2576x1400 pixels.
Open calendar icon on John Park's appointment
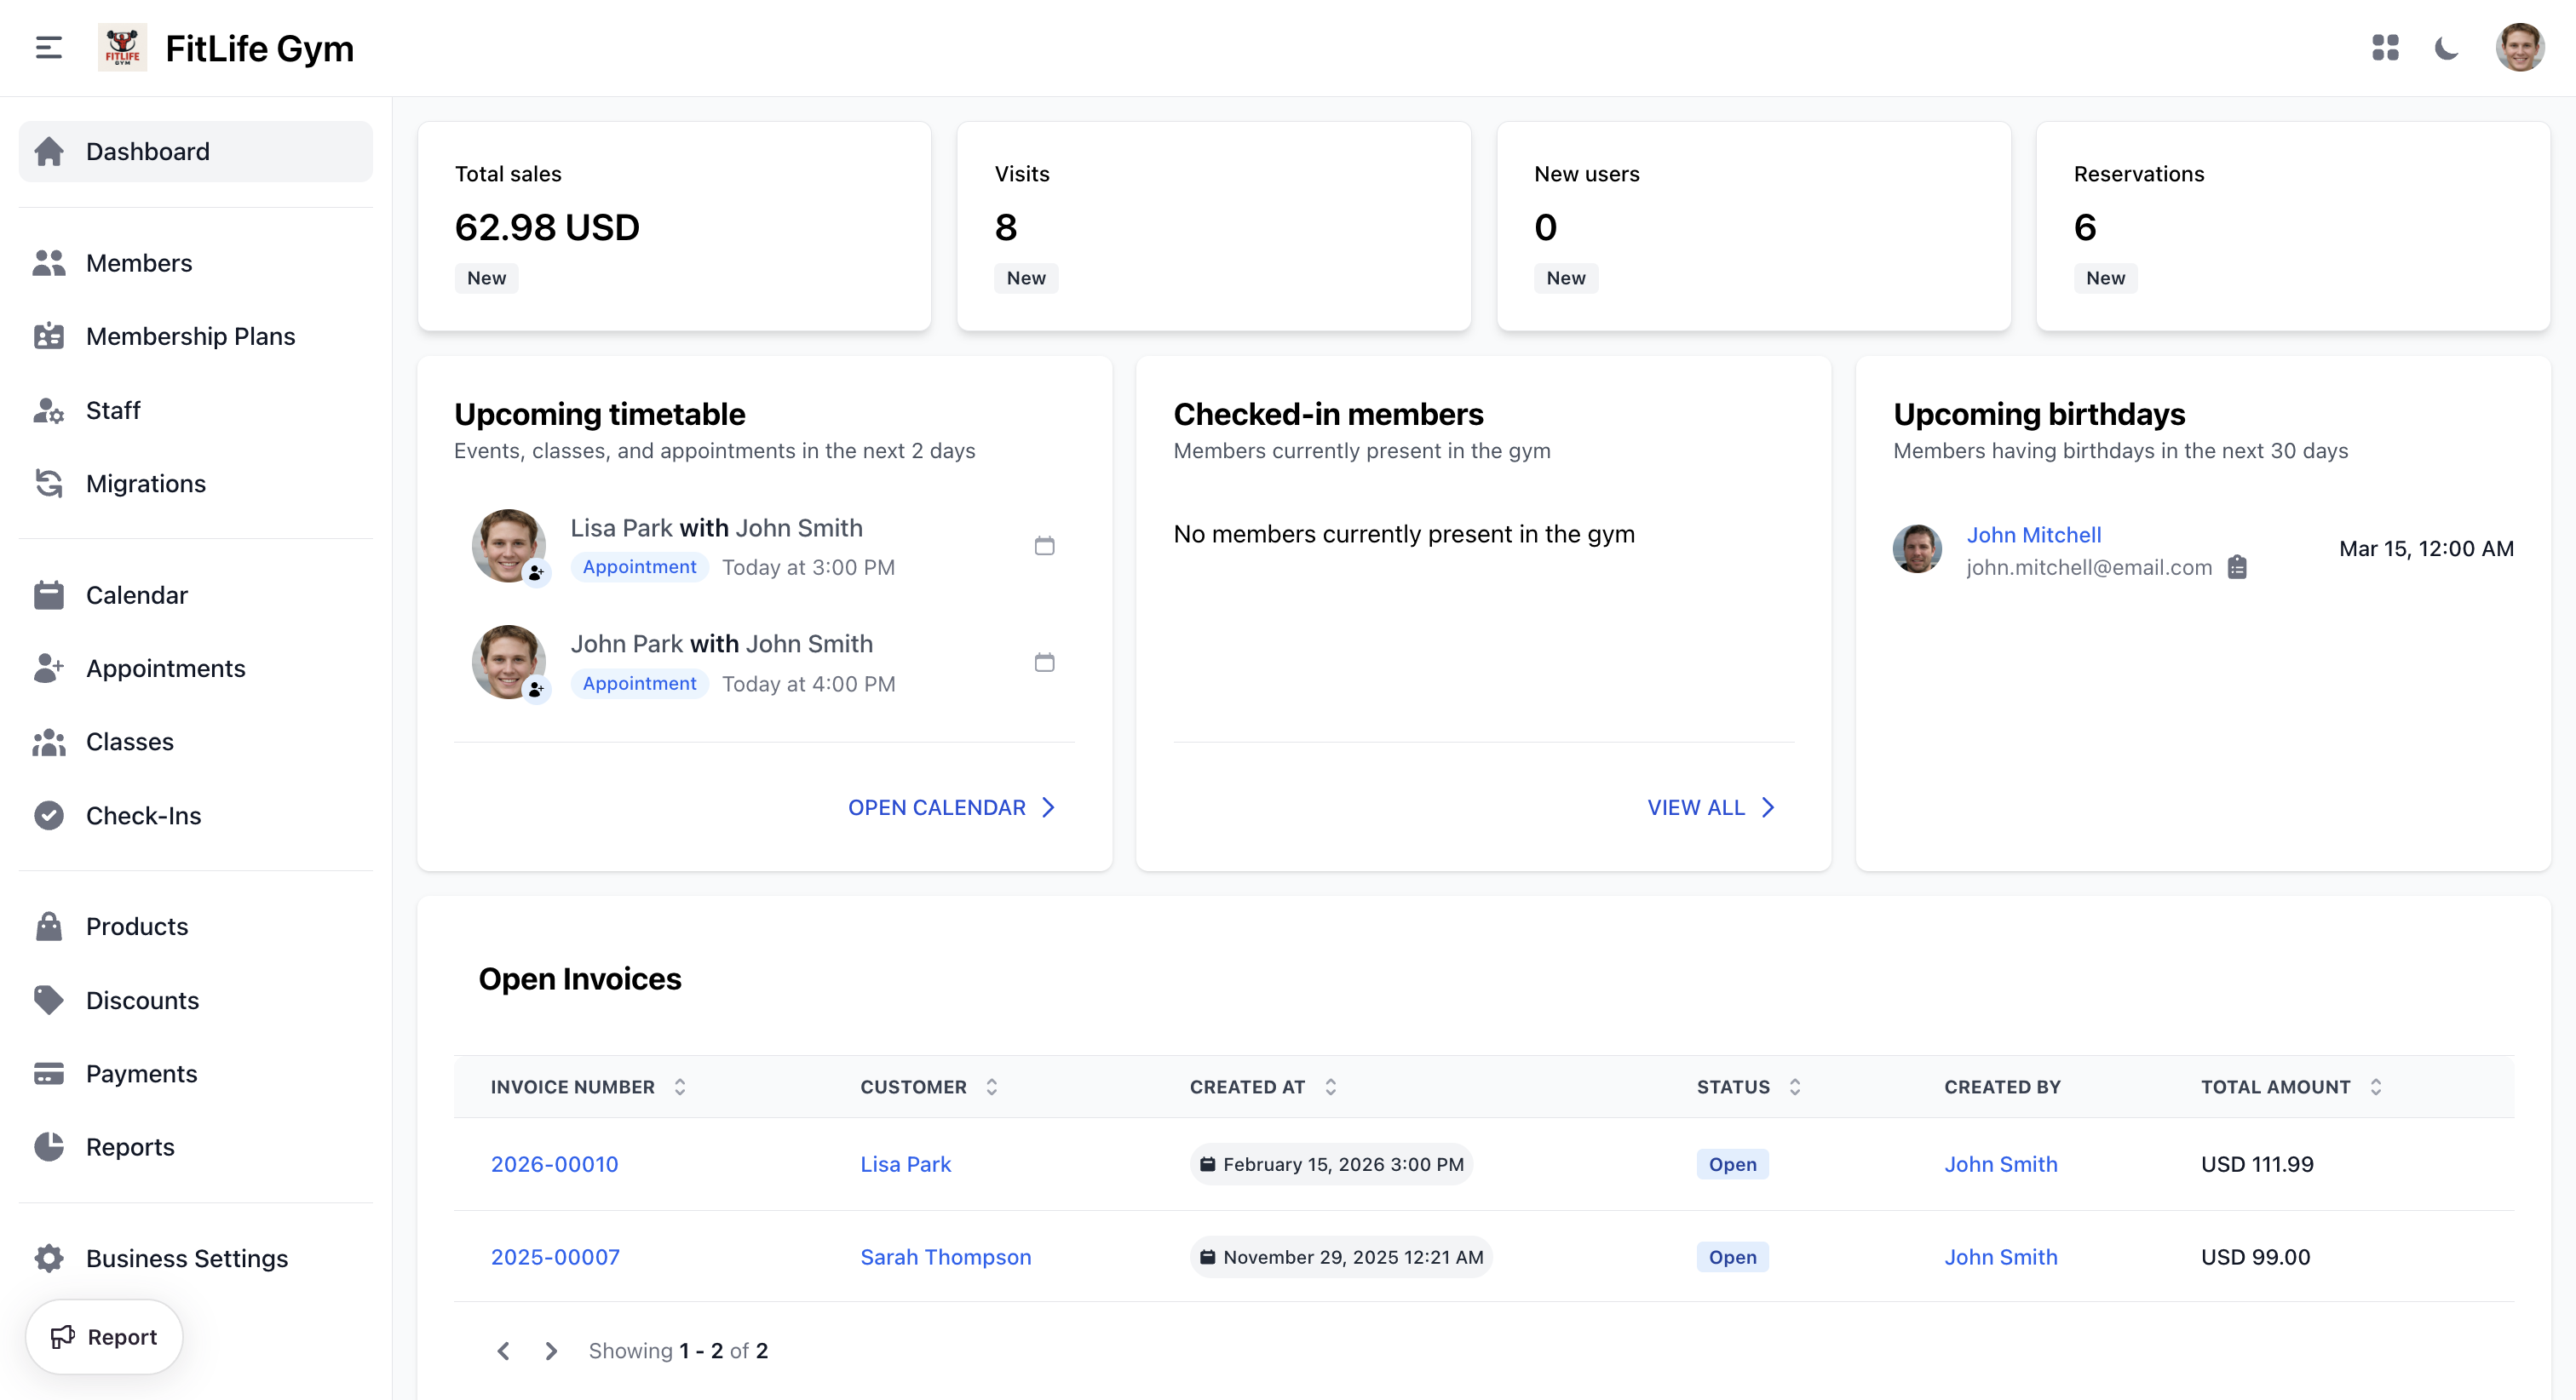click(x=1044, y=661)
